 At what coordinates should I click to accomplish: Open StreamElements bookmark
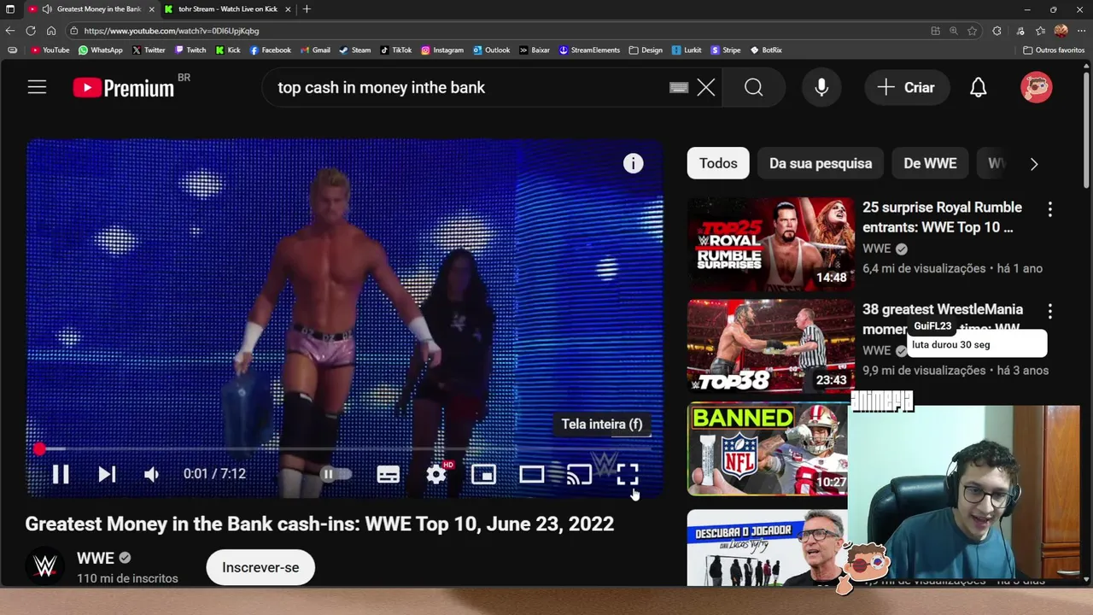pos(589,50)
